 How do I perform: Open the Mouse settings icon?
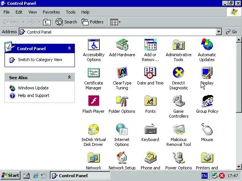(207, 129)
